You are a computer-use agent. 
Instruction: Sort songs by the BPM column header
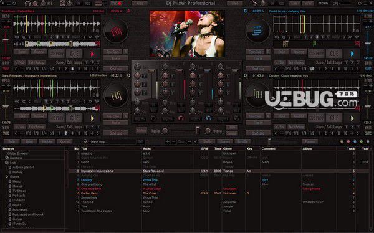click(x=204, y=148)
